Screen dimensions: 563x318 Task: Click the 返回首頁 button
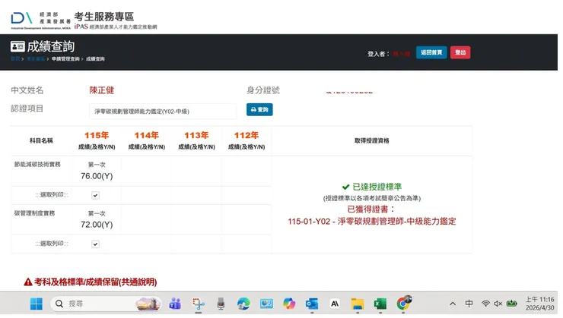431,52
